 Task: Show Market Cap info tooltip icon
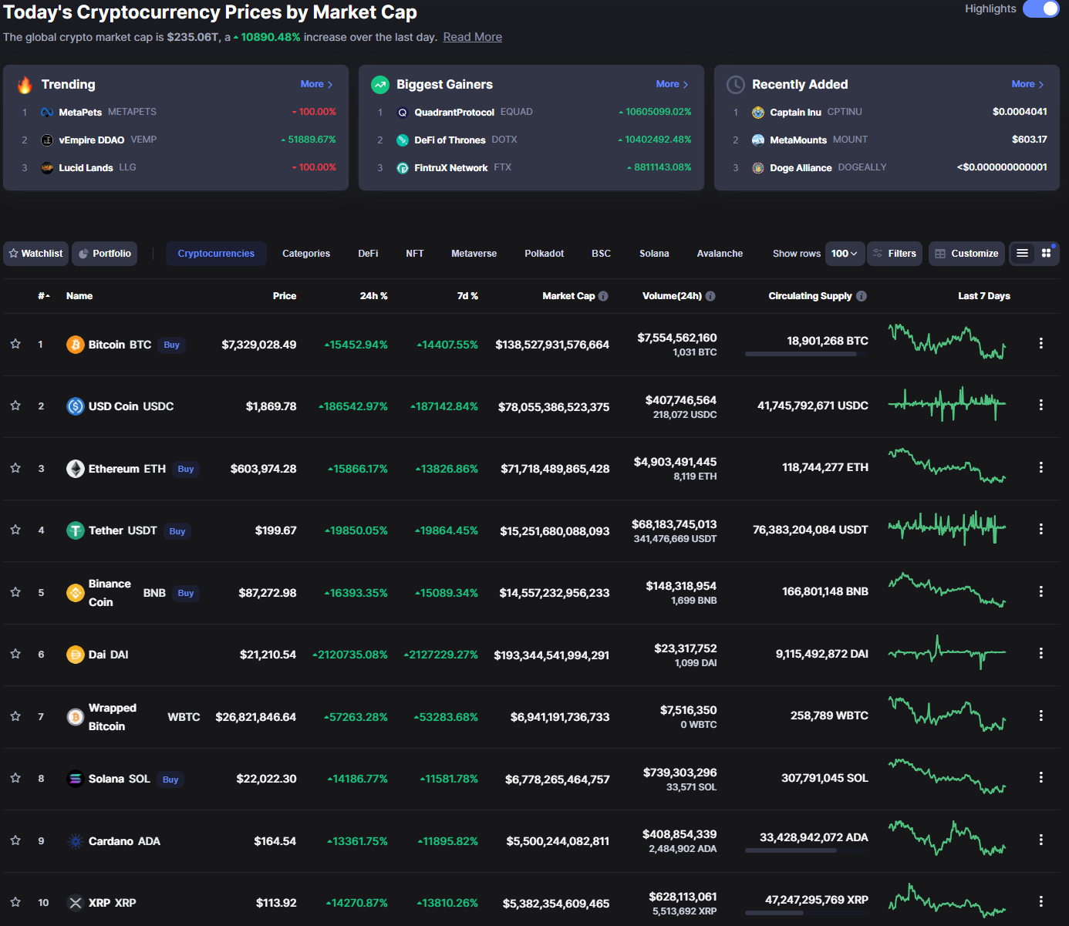coord(603,296)
